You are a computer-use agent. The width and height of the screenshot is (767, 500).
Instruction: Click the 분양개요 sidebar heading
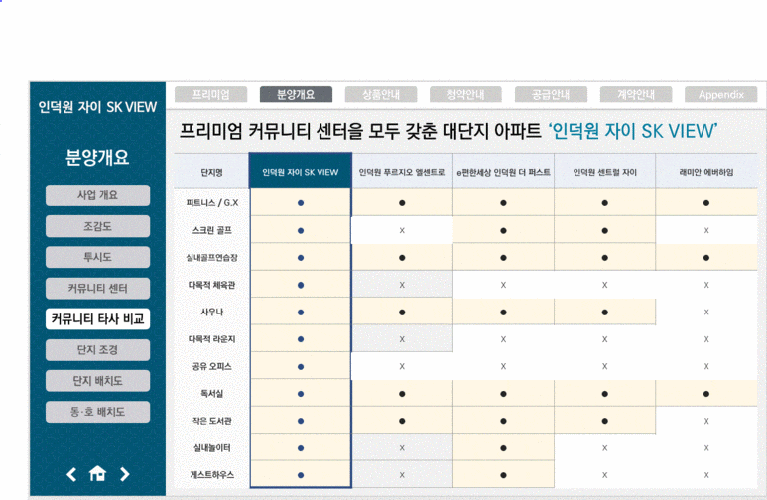click(97, 157)
